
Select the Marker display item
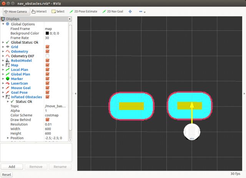click(x=17, y=79)
